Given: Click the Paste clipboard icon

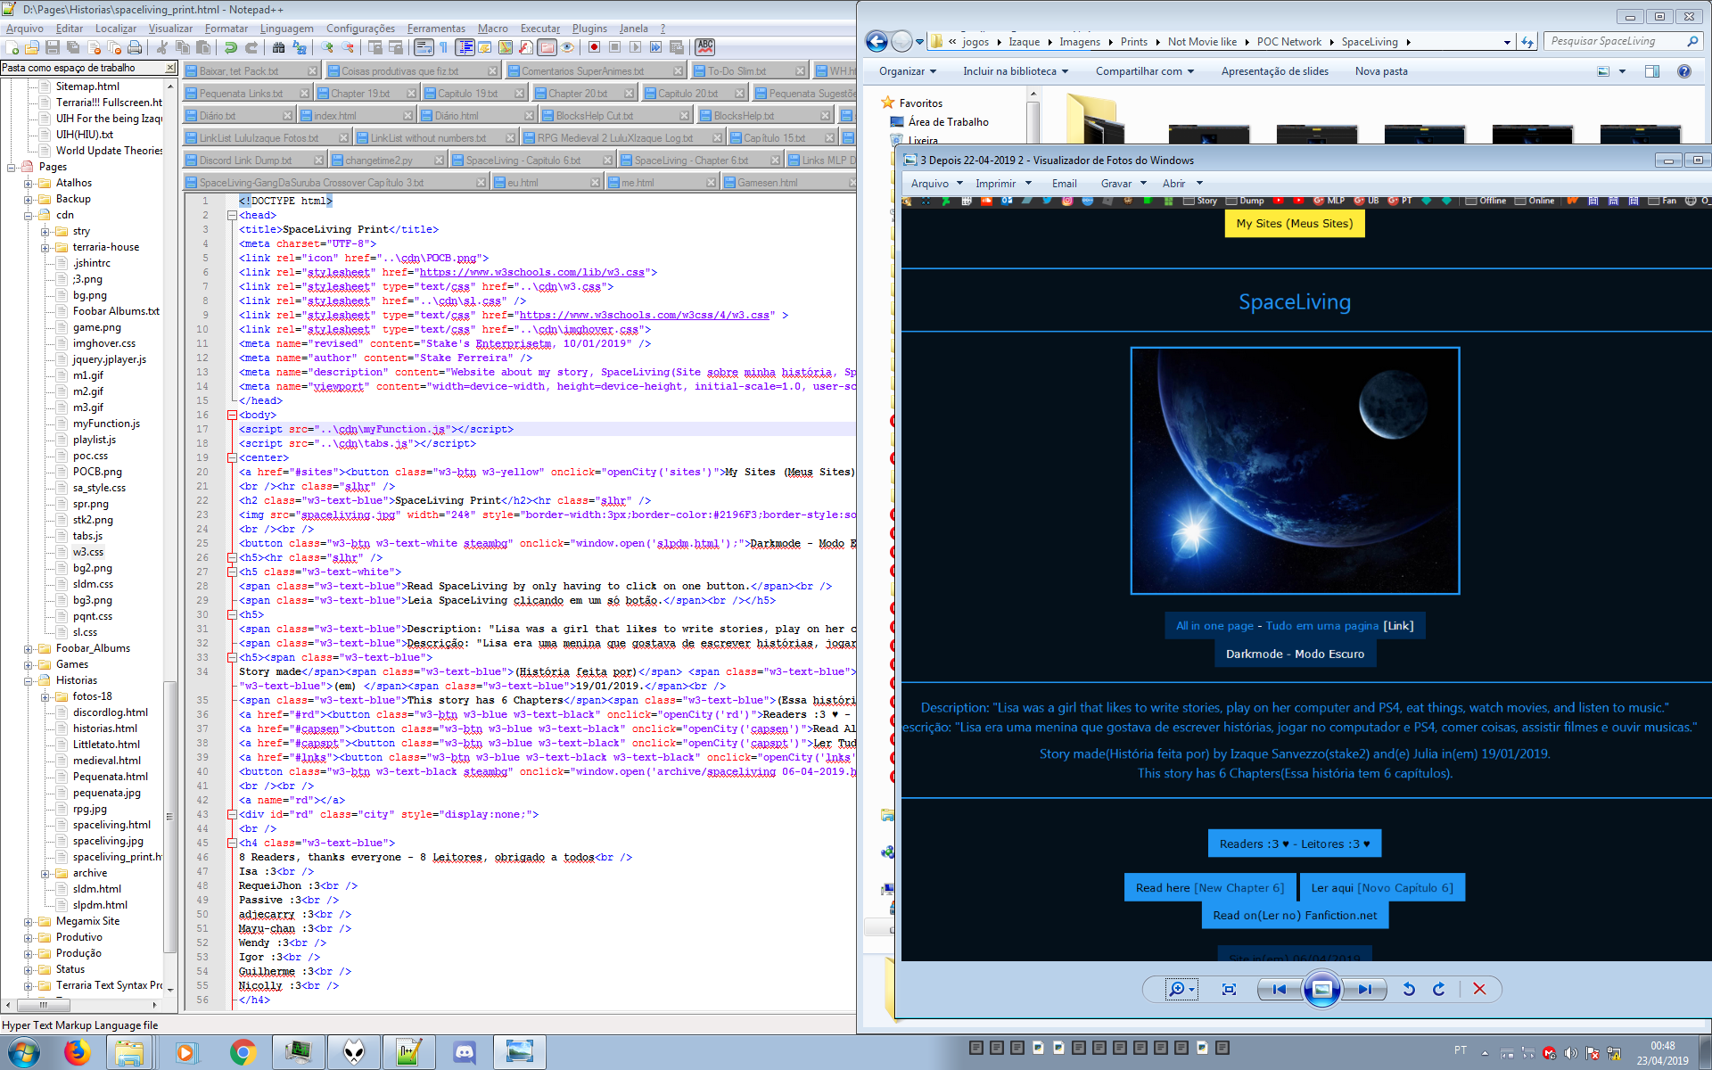Looking at the screenshot, I should pos(203,47).
